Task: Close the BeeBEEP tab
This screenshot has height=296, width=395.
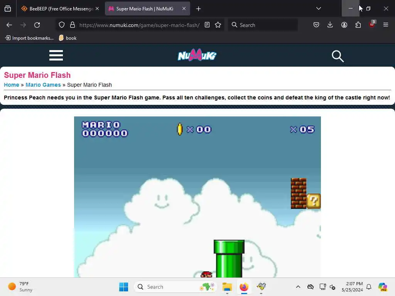Action: [97, 8]
